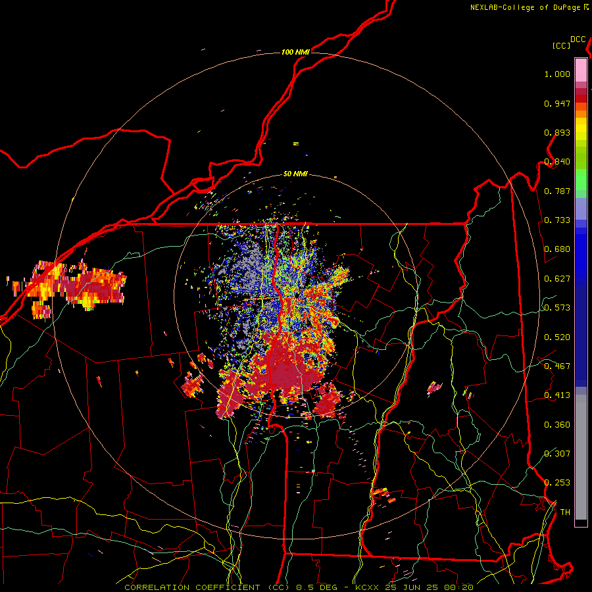Click the 0.840 value on the scale
The height and width of the screenshot is (592, 592).
pyautogui.click(x=557, y=162)
